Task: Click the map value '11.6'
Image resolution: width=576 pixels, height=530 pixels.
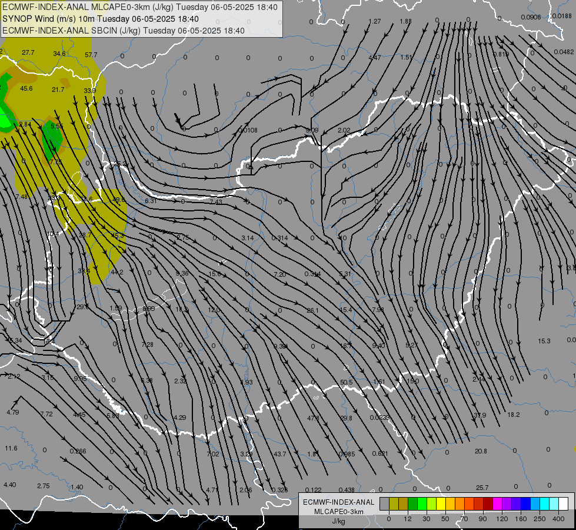Action: pos(11,448)
